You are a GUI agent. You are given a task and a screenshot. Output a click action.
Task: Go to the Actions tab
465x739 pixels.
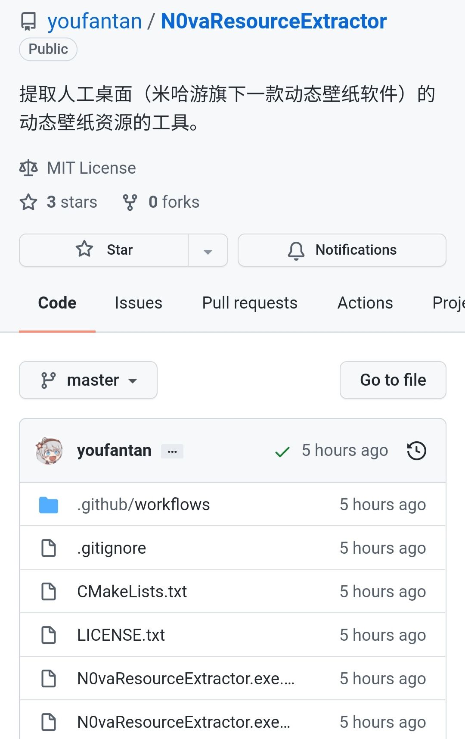[365, 303]
